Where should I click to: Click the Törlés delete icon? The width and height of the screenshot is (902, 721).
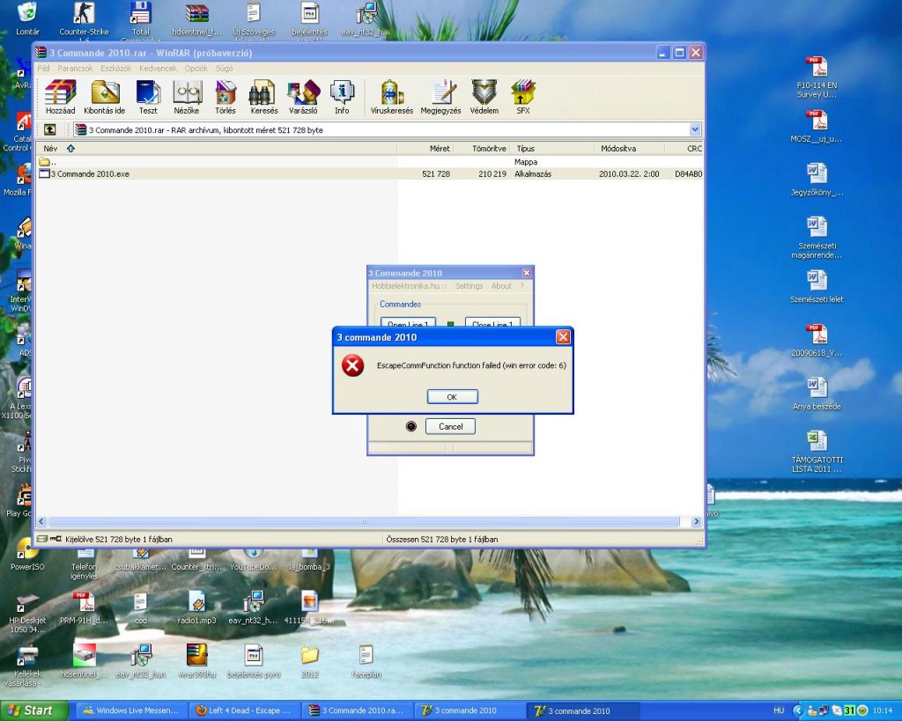click(x=225, y=97)
